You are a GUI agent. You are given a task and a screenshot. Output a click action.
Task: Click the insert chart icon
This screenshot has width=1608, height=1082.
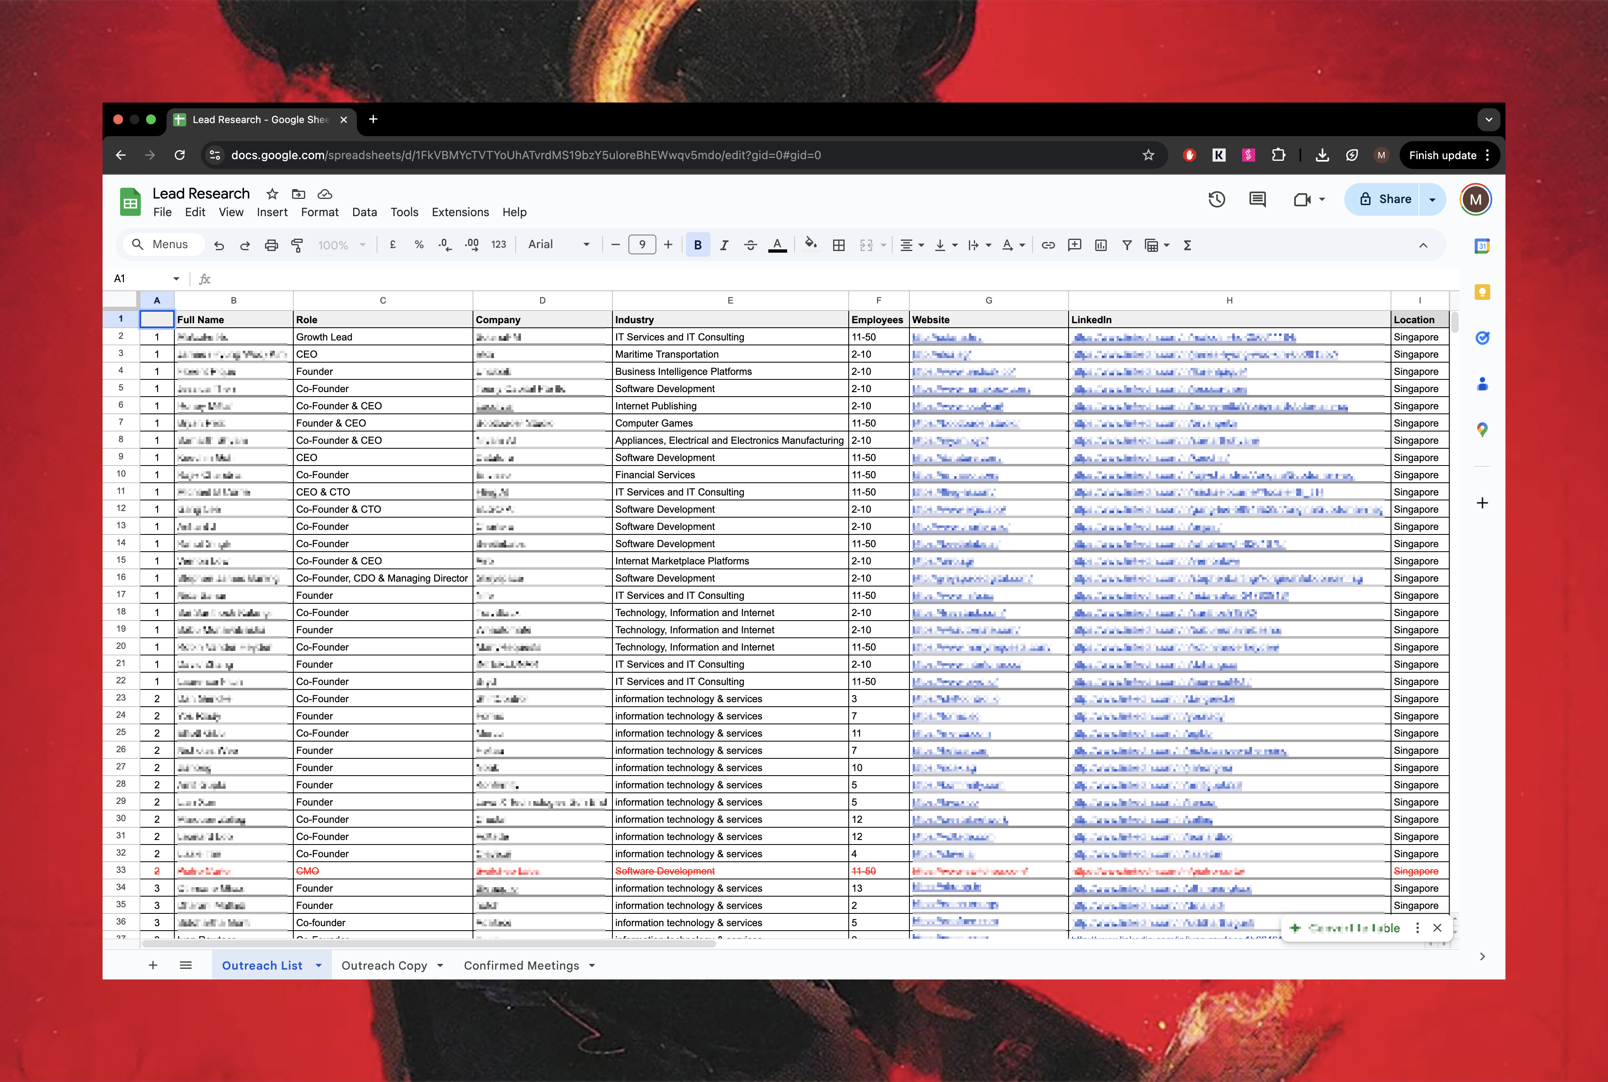point(1101,245)
